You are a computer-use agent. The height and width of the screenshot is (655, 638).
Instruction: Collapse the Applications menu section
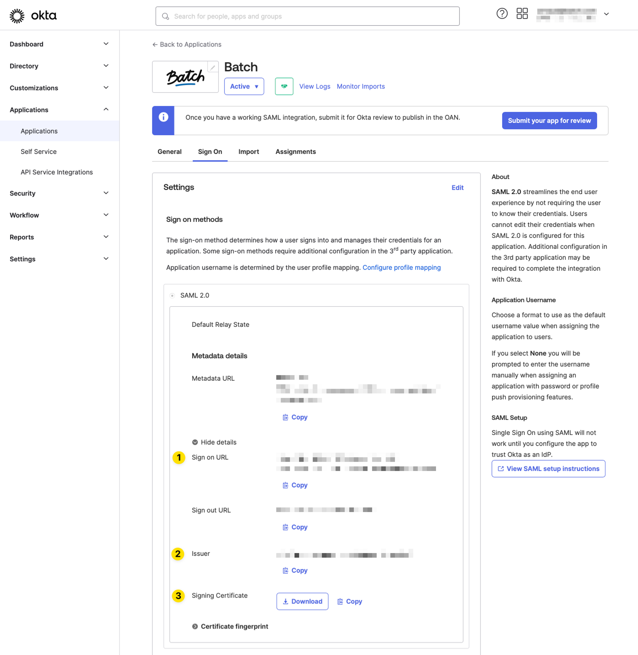point(60,110)
